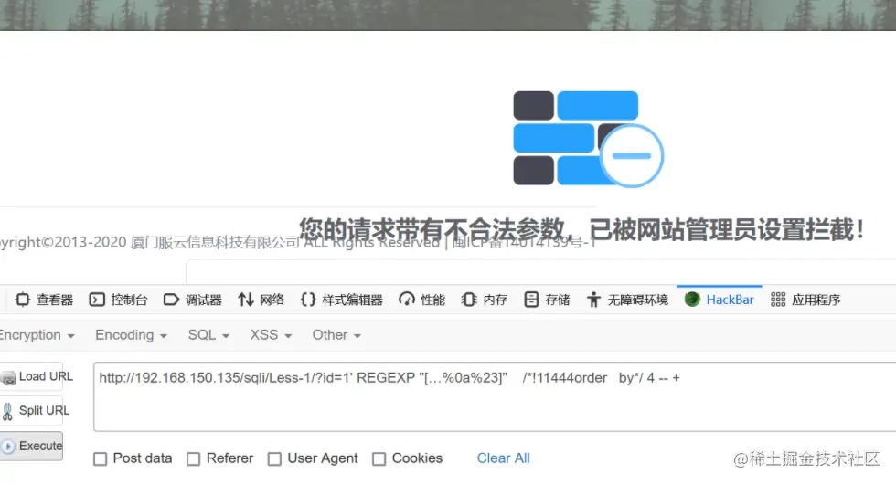Viewport: 896px width, 484px height.
Task: Open the 无障碍环境 accessibility tab
Action: [627, 300]
